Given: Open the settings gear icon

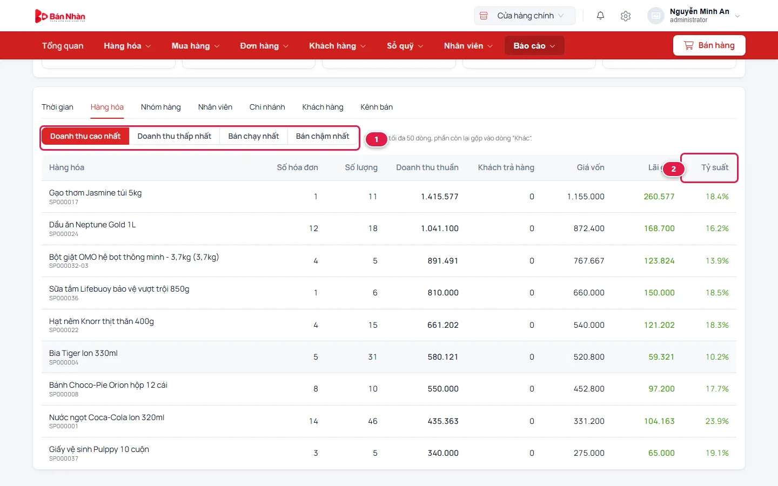Looking at the screenshot, I should [x=626, y=16].
